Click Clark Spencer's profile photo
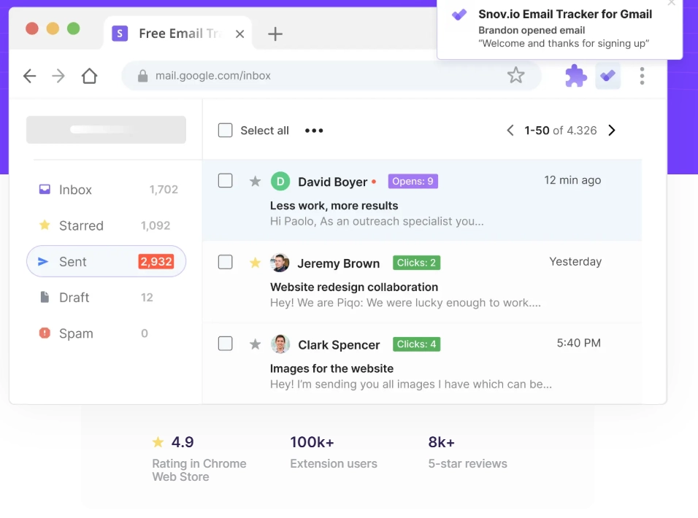 pyautogui.click(x=280, y=344)
